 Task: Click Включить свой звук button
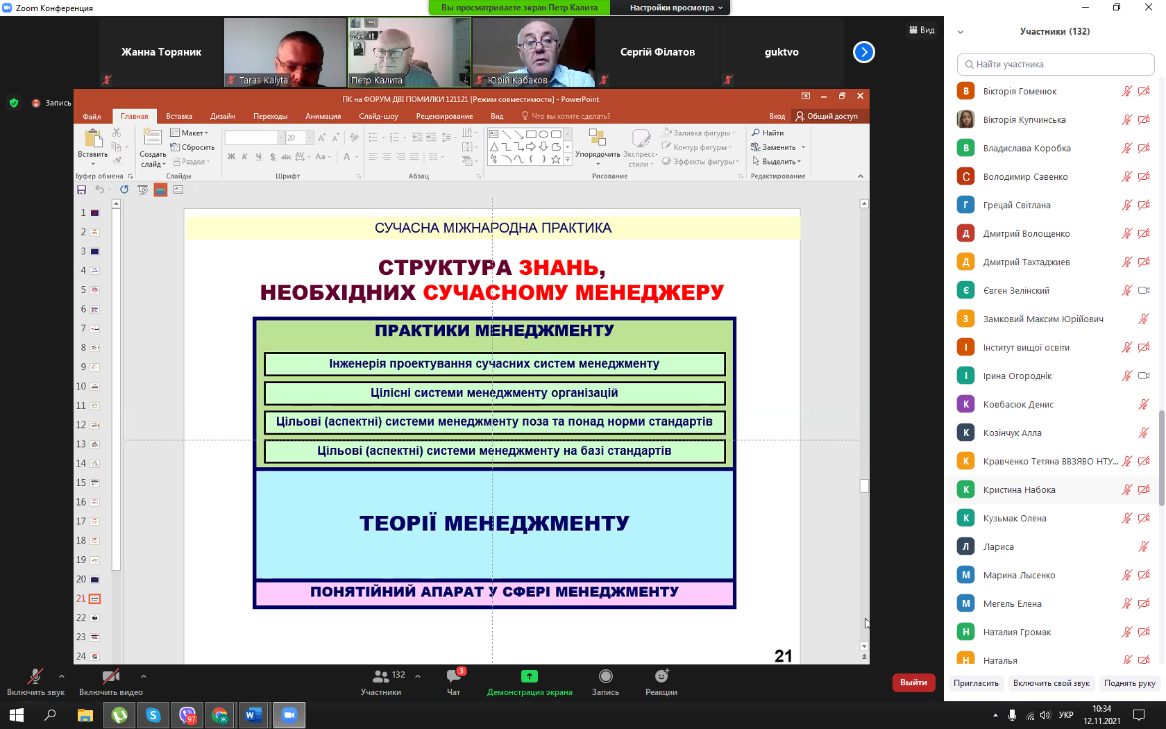1051,683
